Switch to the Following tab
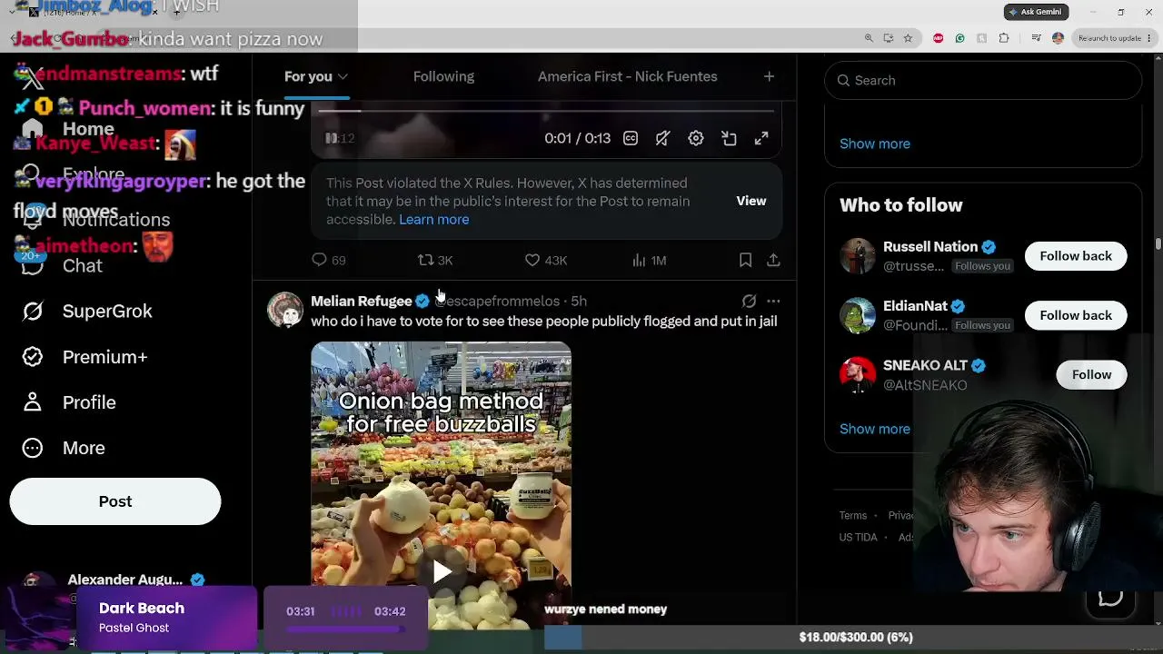The image size is (1163, 654). click(x=443, y=76)
